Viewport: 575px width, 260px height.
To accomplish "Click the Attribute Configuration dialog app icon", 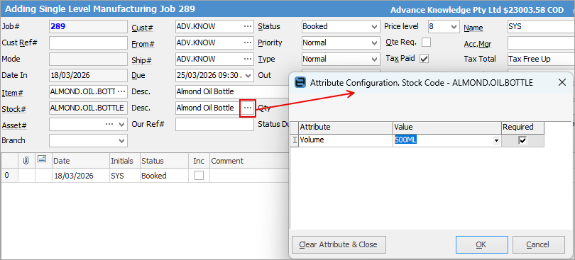I will coord(301,82).
